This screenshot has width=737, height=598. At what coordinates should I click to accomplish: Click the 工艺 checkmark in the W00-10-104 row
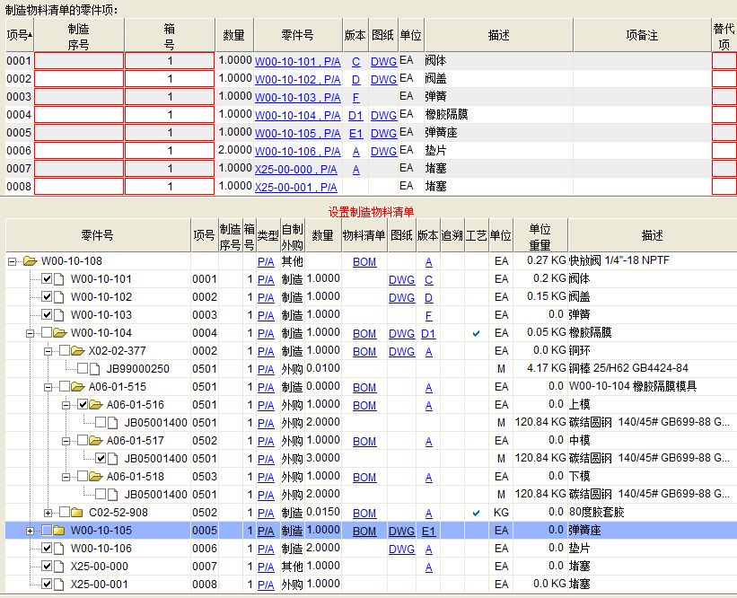coord(477,333)
